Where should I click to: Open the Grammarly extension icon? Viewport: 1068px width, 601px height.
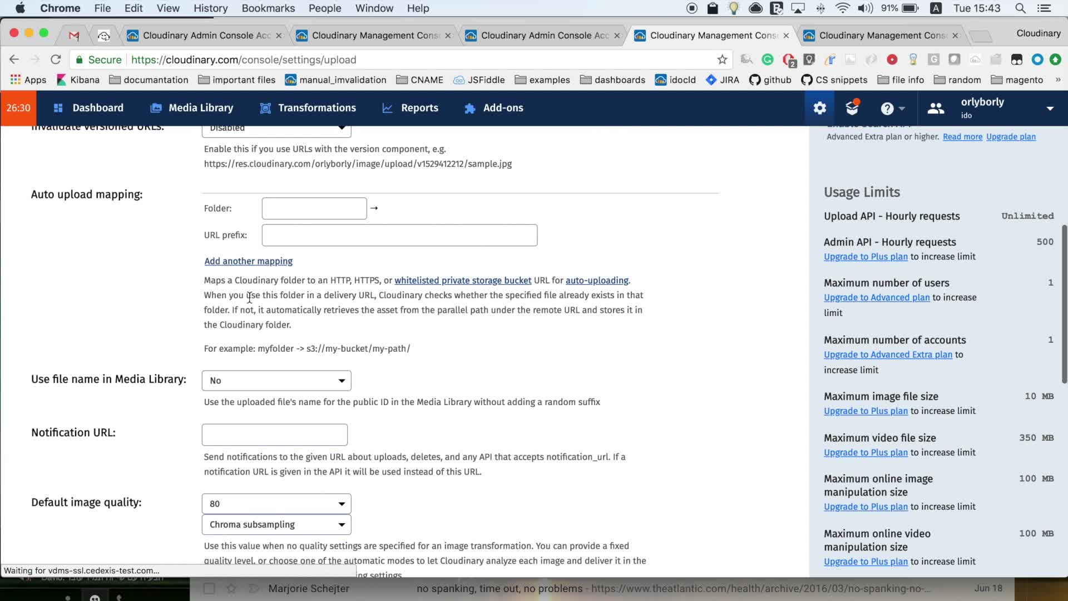(x=768, y=59)
